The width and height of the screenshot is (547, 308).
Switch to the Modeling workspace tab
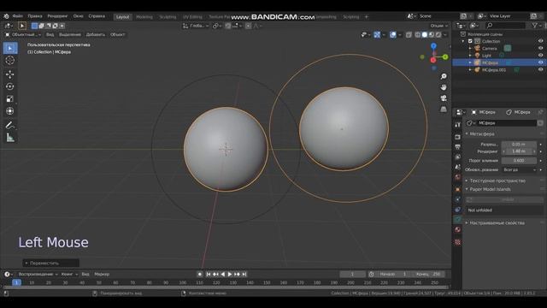click(x=144, y=17)
